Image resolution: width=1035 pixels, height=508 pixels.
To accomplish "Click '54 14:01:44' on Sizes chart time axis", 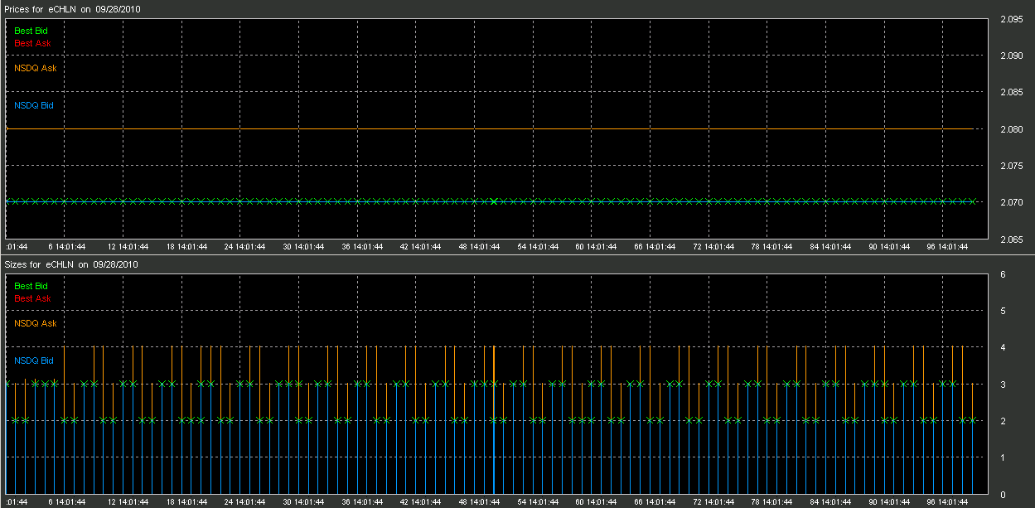I will pos(539,502).
